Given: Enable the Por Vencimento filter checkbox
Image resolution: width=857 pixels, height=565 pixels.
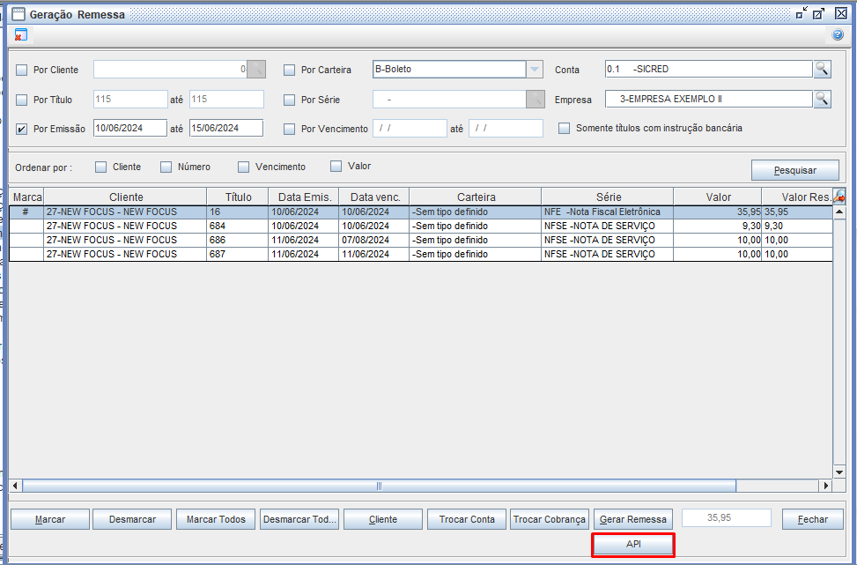Looking at the screenshot, I should point(289,129).
